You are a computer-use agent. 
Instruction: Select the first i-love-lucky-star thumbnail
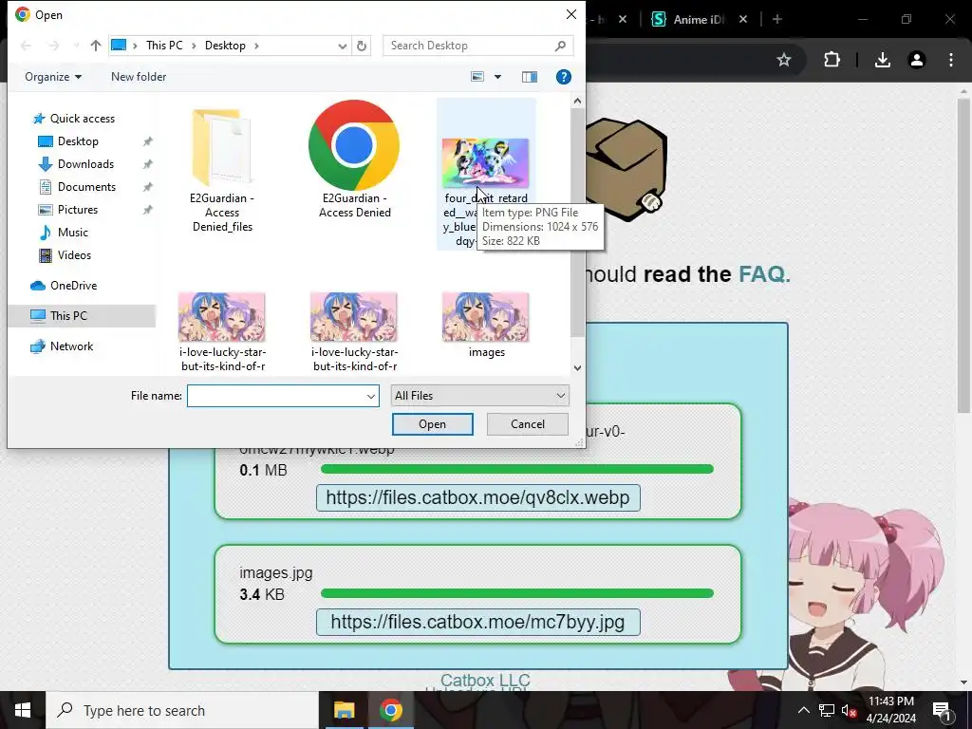[222, 317]
